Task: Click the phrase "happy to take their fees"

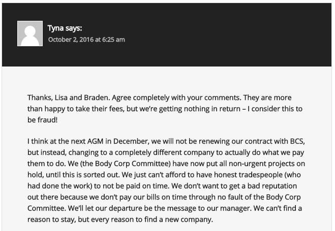Action: click(x=87, y=108)
